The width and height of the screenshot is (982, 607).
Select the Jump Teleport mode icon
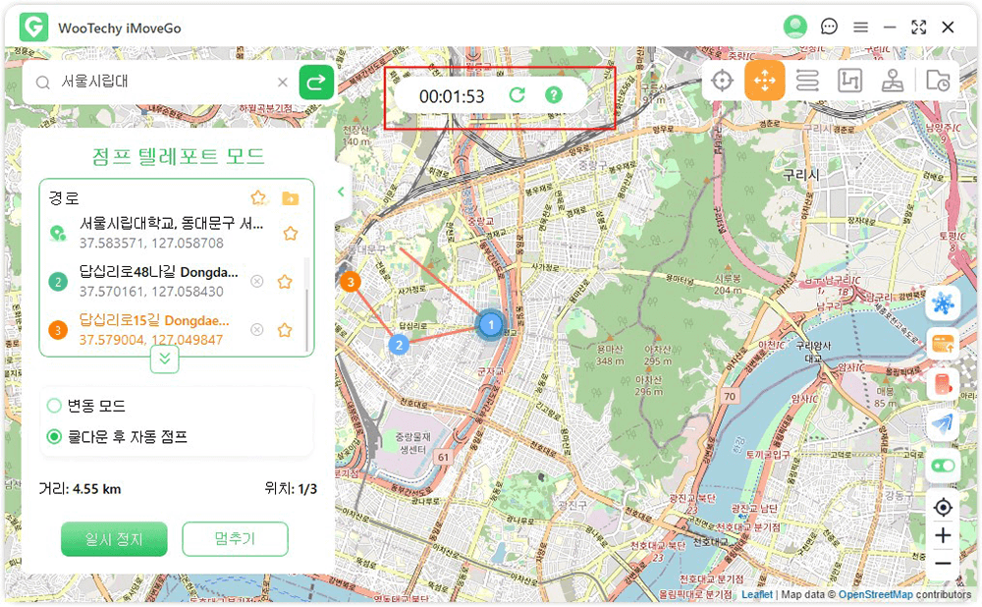tap(764, 81)
